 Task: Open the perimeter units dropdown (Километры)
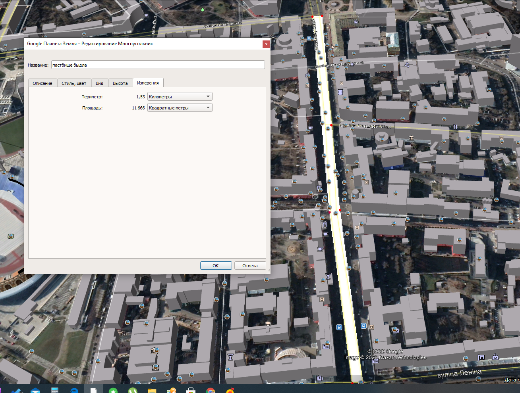click(x=180, y=96)
